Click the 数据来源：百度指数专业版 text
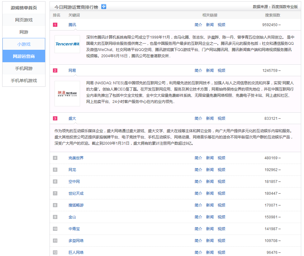Viewport: 304px width, 256px height. [x=275, y=7]
